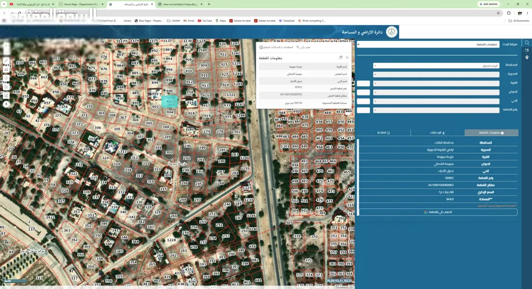Open the UNAMI bookmarks folder
Image resolution: width=532 pixels, height=289 pixels.
(x=173, y=21)
